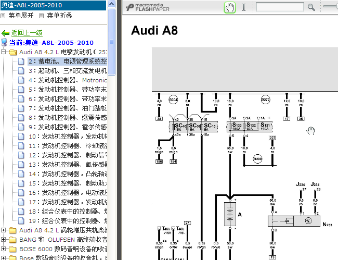Expand the Bose 数码音响设备的收音机 folder
Image resolution: width=338 pixels, height=260 pixels.
[3, 258]
